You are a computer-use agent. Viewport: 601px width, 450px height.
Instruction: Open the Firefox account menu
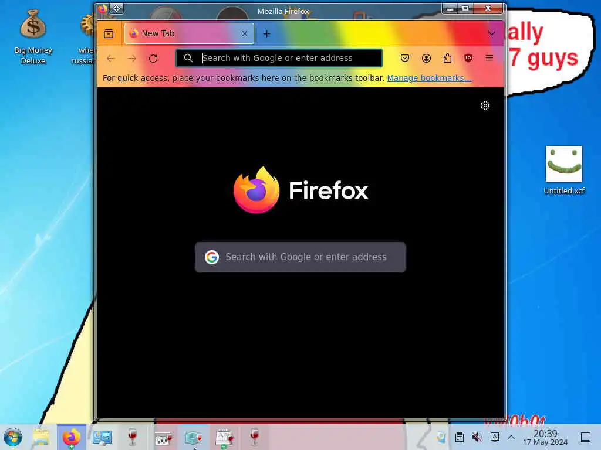[x=426, y=58]
